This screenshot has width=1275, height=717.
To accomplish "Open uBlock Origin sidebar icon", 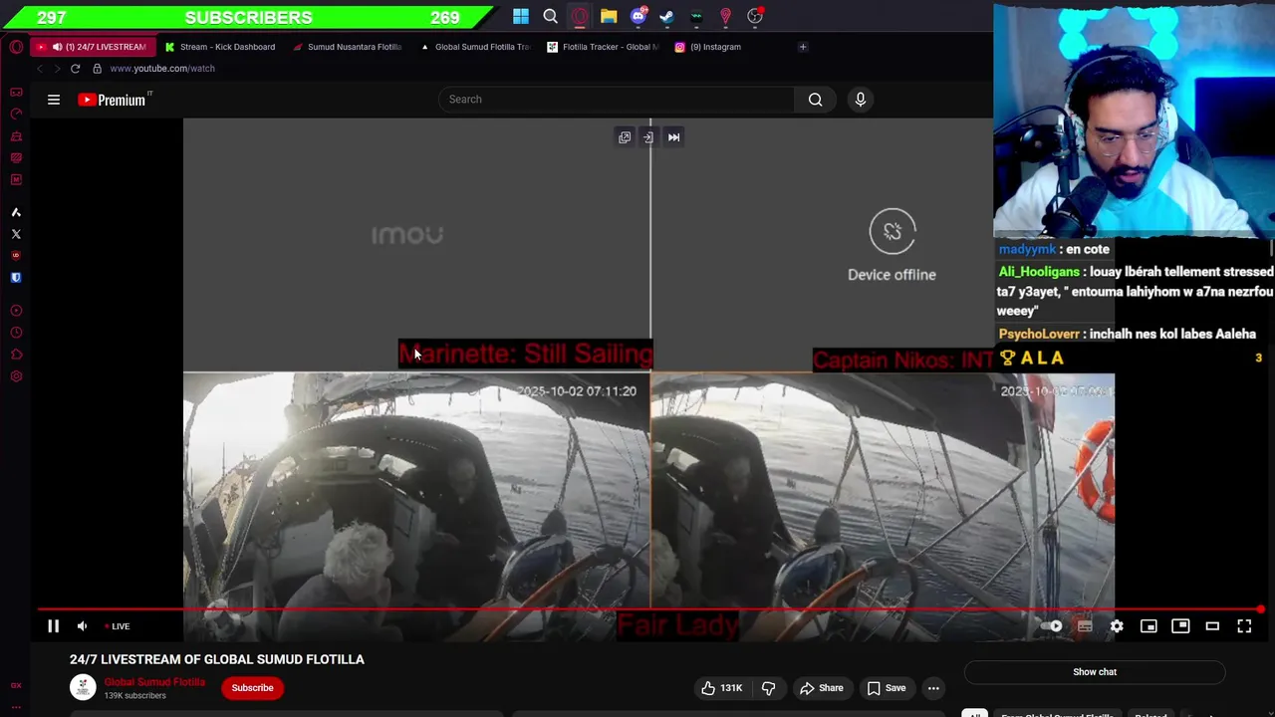I will (16, 256).
